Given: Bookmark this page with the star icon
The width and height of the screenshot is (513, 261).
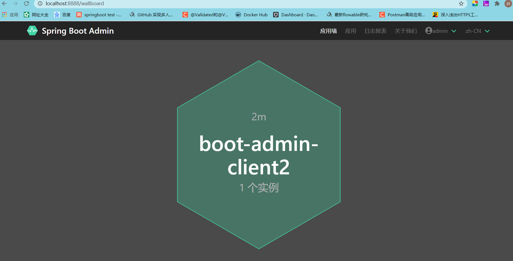Looking at the screenshot, I should (461, 4).
